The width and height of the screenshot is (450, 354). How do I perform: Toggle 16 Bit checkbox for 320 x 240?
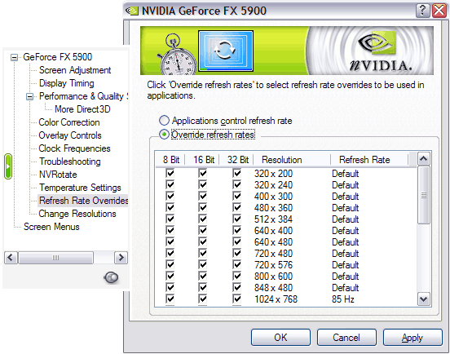pyautogui.click(x=203, y=184)
